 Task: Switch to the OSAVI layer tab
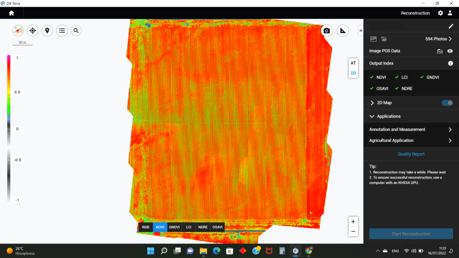coord(217,227)
